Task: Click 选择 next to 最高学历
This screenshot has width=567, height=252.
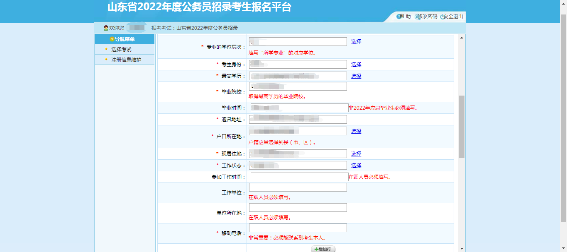Action: [356, 76]
